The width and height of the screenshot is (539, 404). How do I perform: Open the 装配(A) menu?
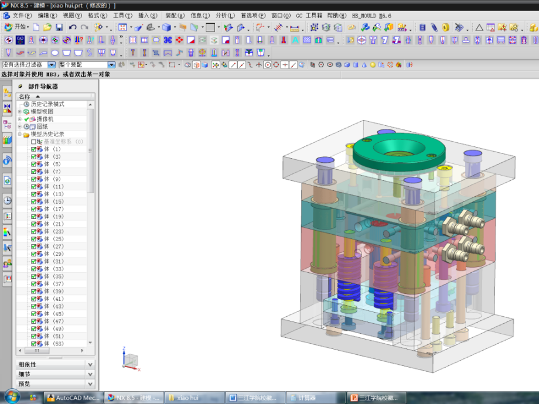[175, 15]
